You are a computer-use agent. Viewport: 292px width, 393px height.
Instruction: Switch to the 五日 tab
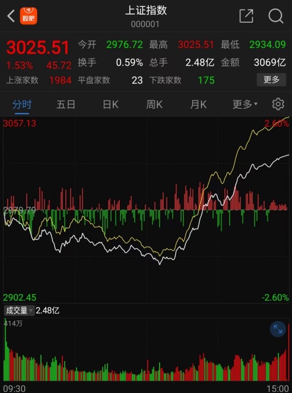[x=65, y=104]
